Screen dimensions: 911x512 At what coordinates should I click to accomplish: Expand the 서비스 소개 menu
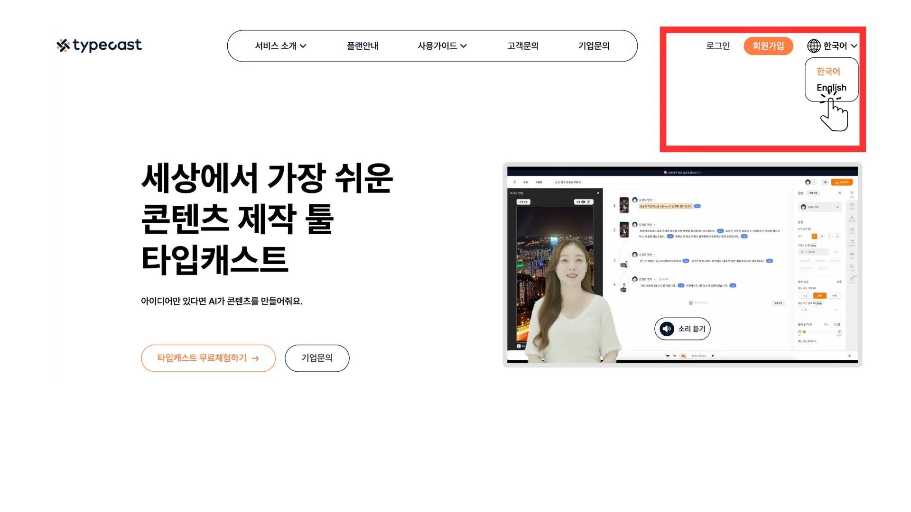280,46
